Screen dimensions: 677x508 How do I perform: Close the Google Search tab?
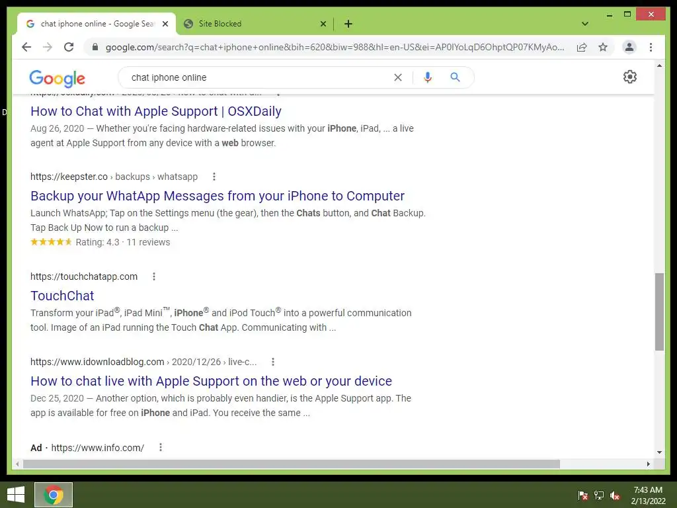coord(165,24)
